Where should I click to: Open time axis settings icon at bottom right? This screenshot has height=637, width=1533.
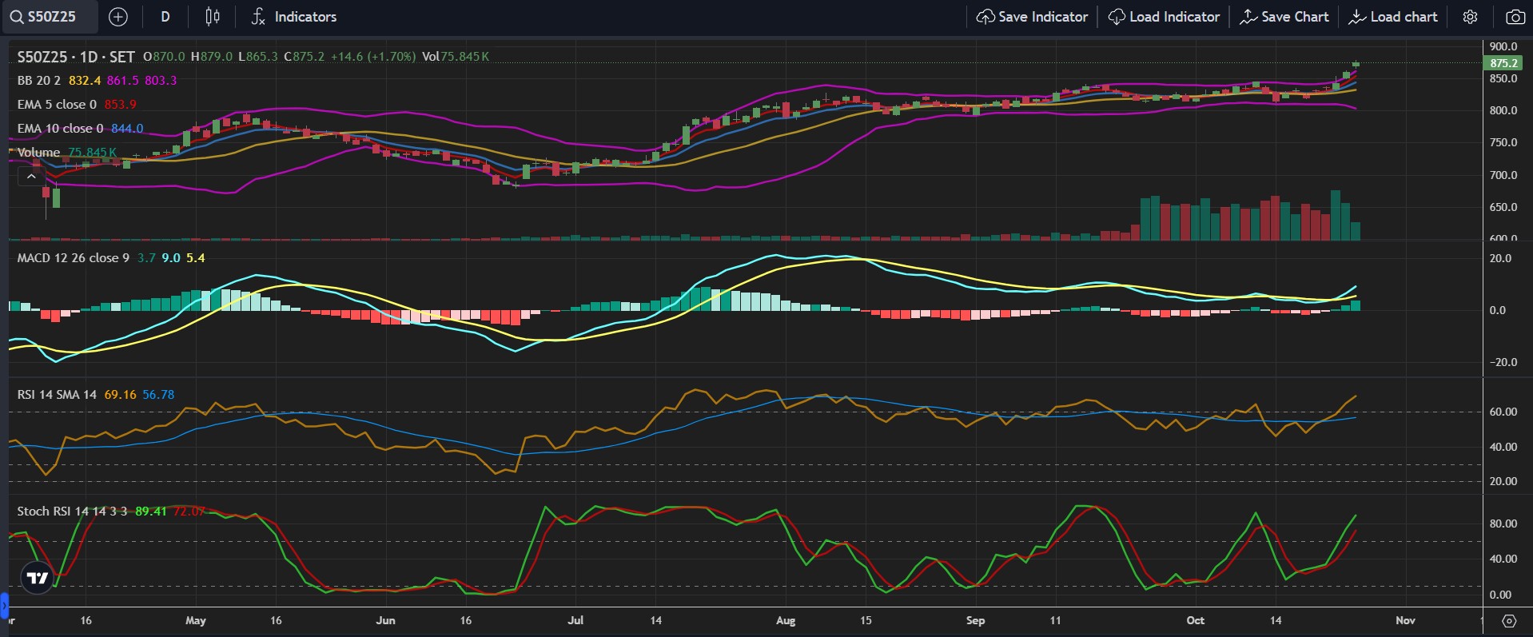click(1508, 621)
